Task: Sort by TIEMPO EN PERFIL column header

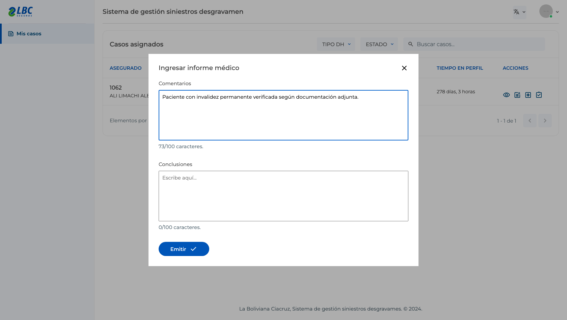Action: (x=460, y=68)
